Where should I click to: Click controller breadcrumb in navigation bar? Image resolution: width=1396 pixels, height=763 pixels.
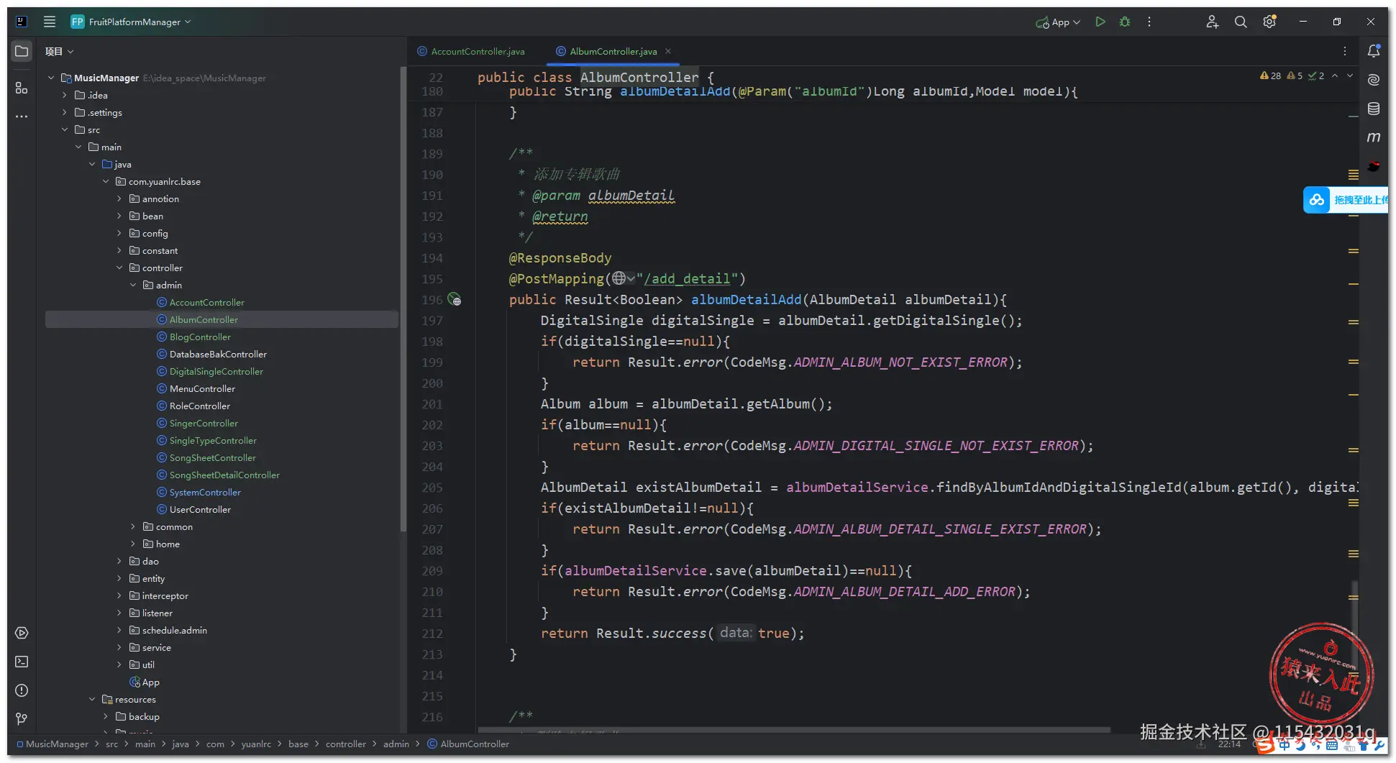(x=345, y=744)
